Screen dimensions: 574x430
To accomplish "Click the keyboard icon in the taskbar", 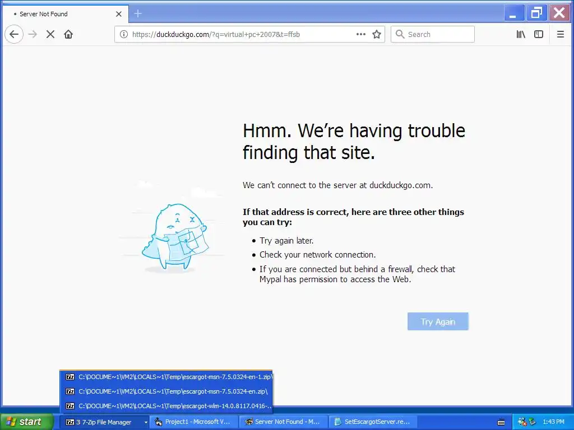I will tap(501, 422).
